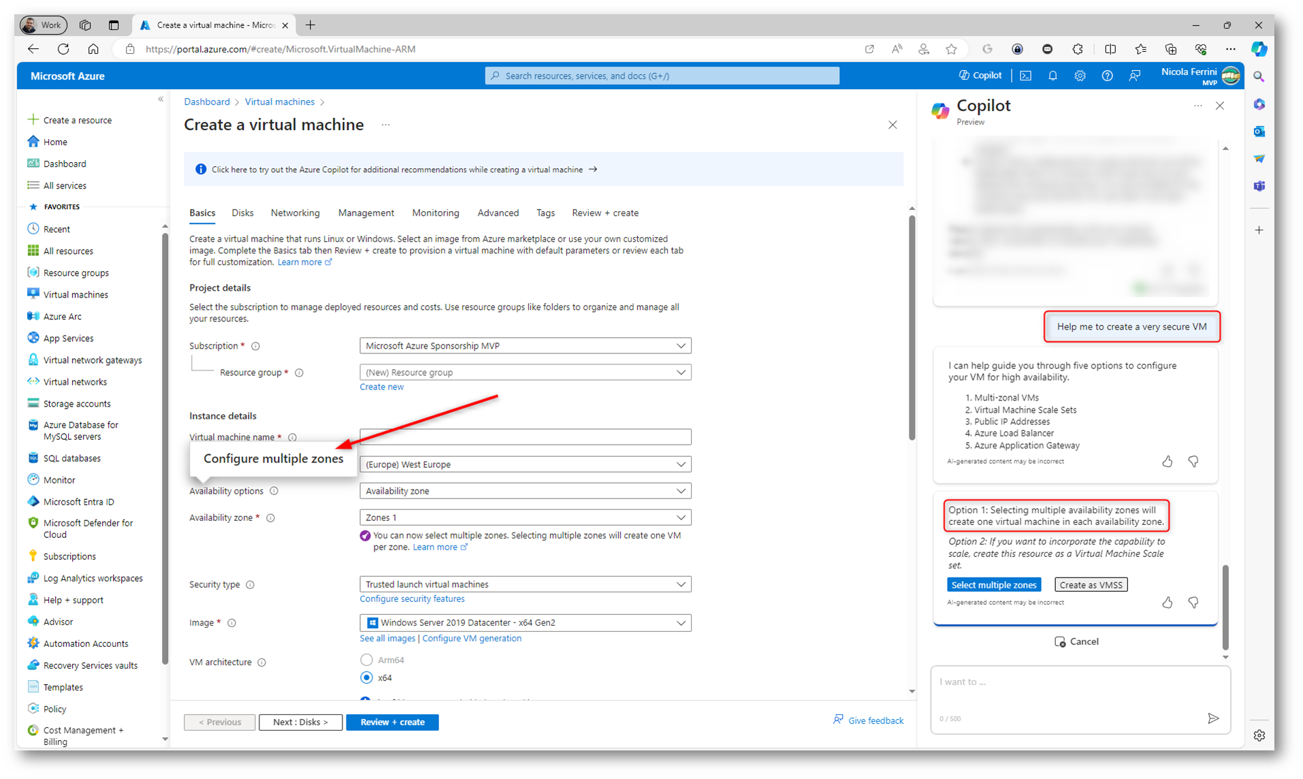Open the Edge Copilot sidebar icon

pyautogui.click(x=1259, y=49)
